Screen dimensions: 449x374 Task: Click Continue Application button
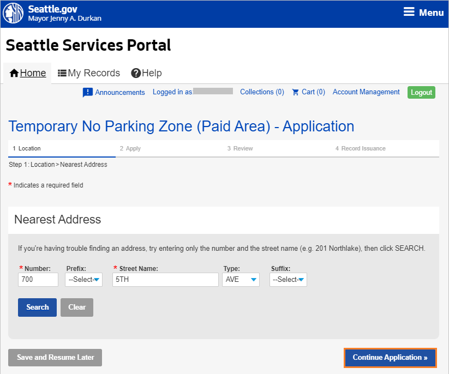(390, 358)
